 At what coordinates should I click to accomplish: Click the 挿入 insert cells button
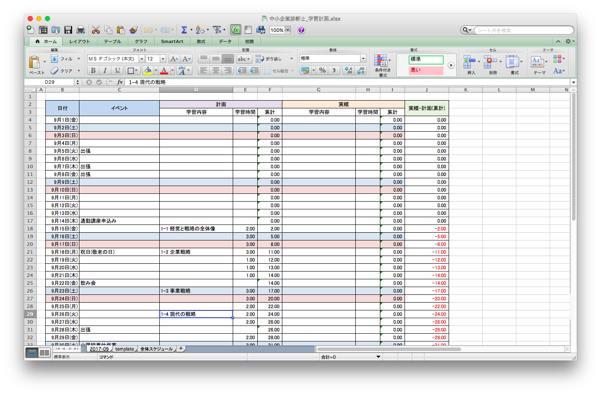pyautogui.click(x=471, y=65)
